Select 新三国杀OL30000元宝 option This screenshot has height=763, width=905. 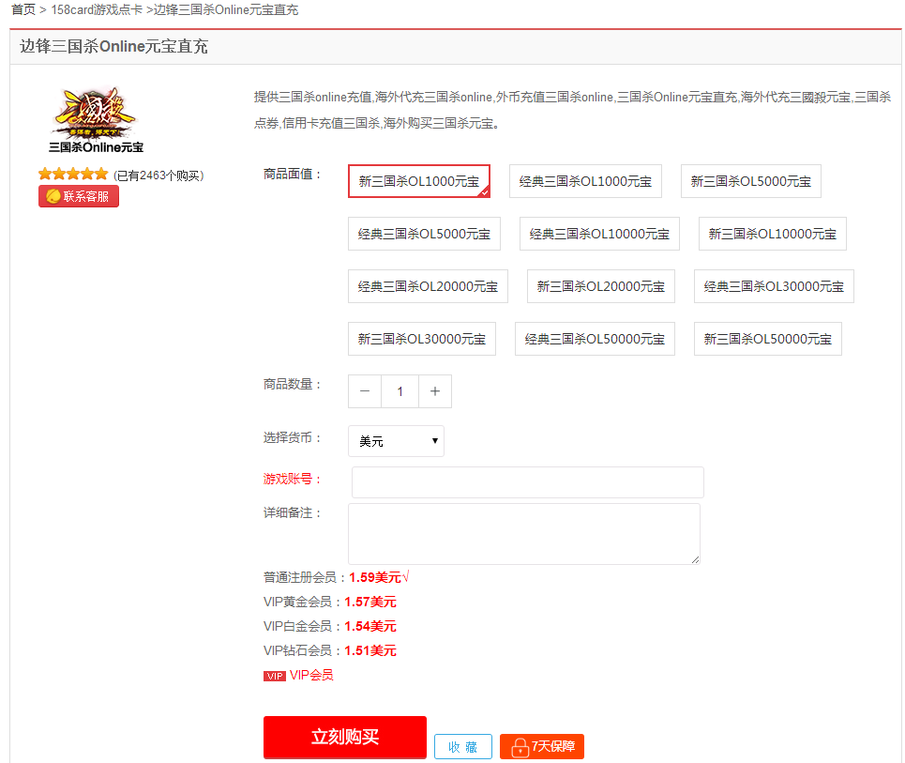tap(422, 339)
